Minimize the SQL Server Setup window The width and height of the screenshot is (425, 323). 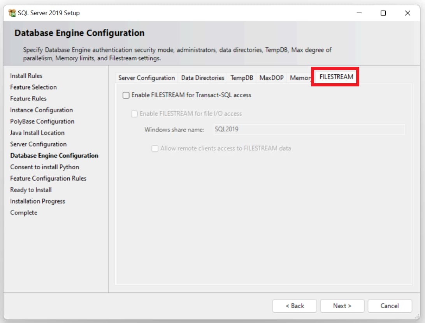pos(358,13)
